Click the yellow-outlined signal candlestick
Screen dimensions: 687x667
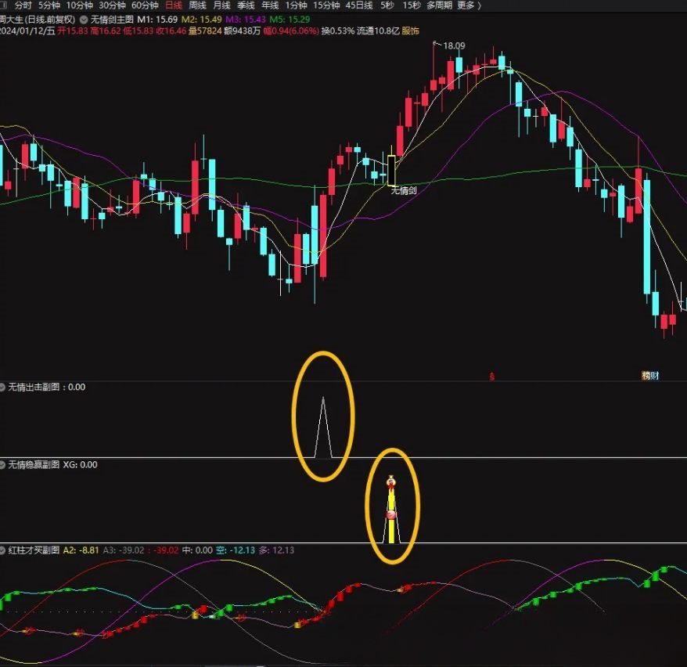point(392,170)
